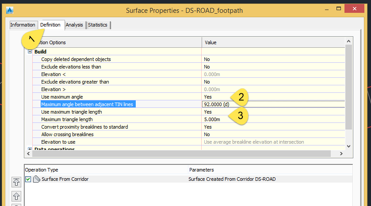This screenshot has width=371, height=206.
Task: Edit the 92.0000 (d) maximum angle value
Action: (273, 104)
